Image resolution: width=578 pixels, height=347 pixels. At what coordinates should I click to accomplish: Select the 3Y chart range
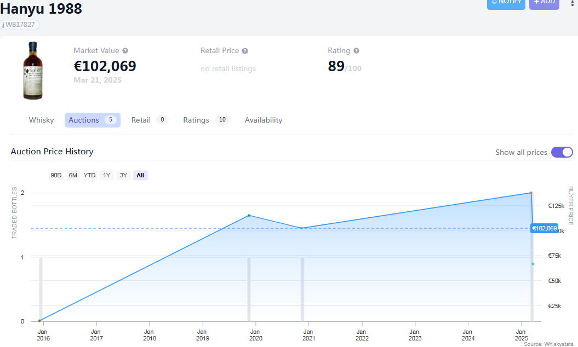[123, 175]
